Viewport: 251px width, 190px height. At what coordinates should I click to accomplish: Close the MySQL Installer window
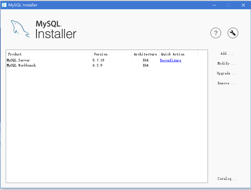click(x=243, y=5)
